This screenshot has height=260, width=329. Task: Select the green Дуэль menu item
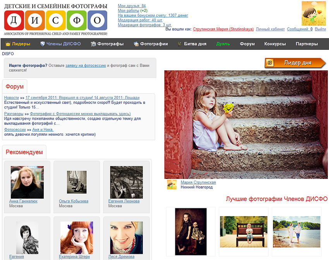point(223,44)
